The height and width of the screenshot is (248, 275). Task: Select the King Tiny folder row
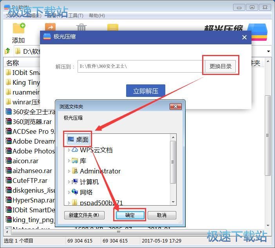point(23,82)
